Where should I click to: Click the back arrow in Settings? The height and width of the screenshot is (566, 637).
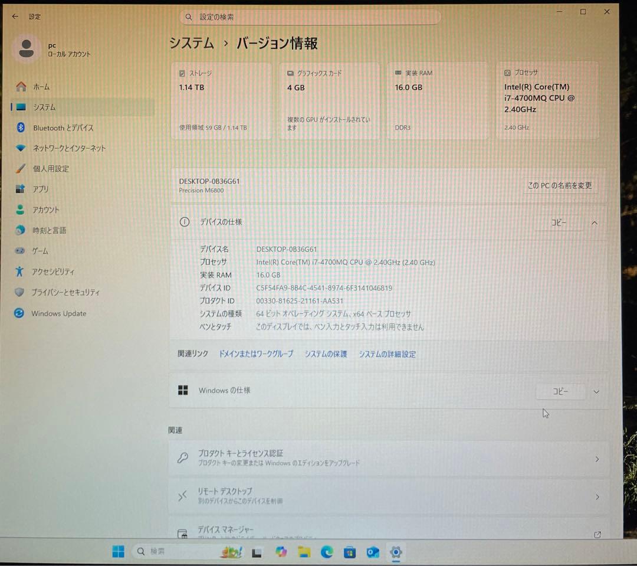click(x=14, y=16)
